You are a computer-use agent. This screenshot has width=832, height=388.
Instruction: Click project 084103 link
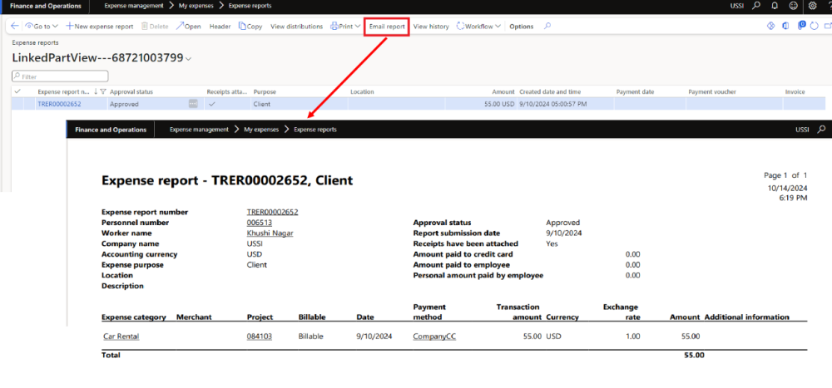click(260, 336)
